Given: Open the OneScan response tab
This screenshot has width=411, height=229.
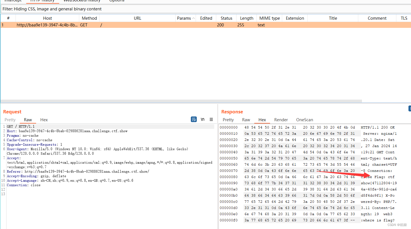Looking at the screenshot, I should tap(304, 120).
